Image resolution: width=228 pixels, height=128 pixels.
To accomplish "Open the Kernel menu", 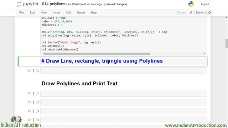I will tap(81, 13).
